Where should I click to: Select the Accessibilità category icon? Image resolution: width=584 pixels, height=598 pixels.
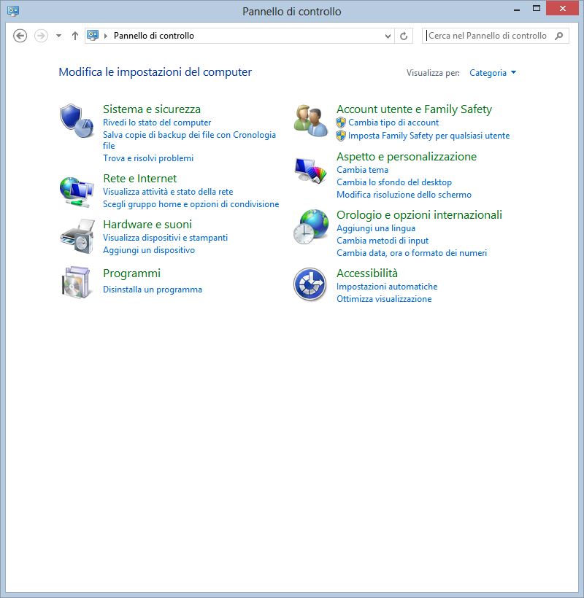click(x=310, y=284)
